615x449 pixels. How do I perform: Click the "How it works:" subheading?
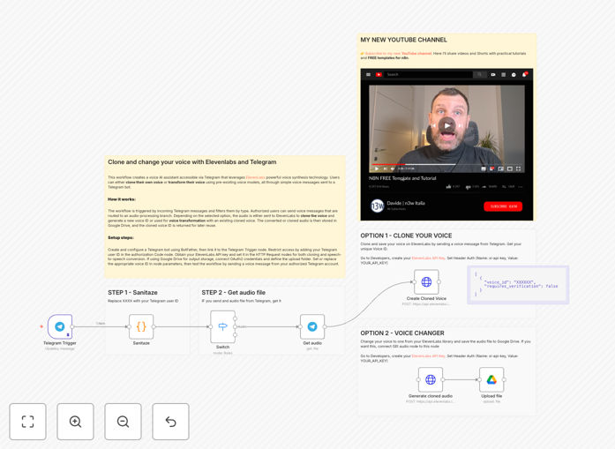pyautogui.click(x=122, y=199)
